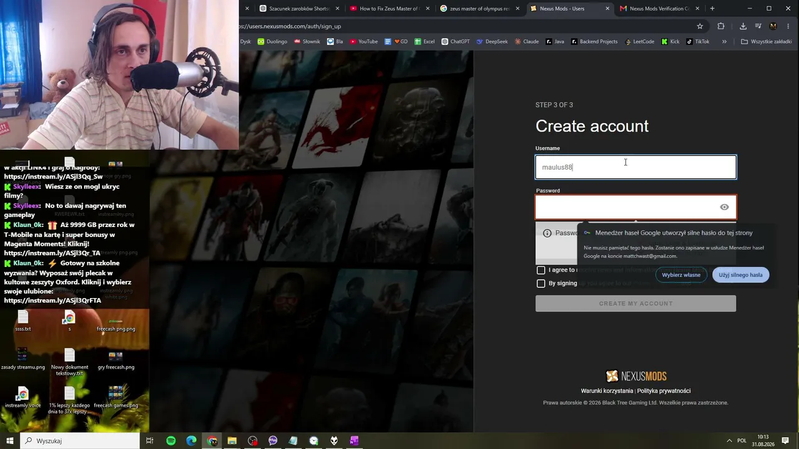799x449 pixels.
Task: Focus the Username input field
Action: (635, 167)
